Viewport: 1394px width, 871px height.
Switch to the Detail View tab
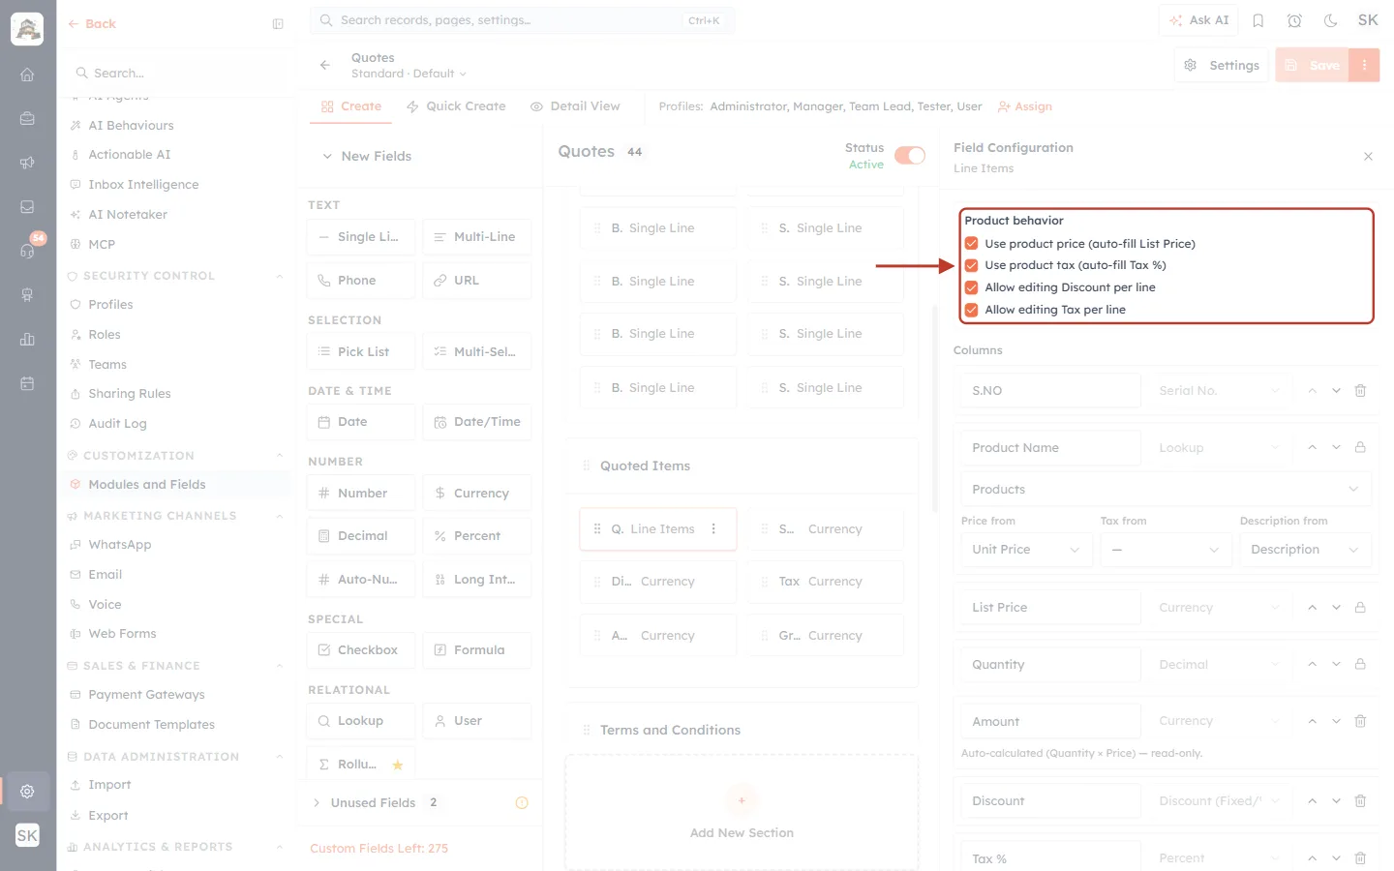575,106
